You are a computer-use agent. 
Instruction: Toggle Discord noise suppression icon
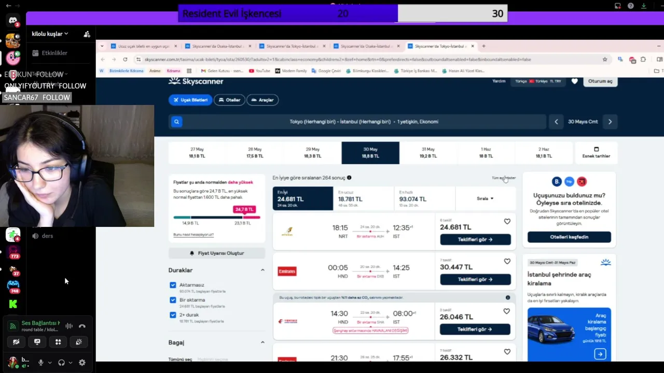pyautogui.click(x=69, y=326)
